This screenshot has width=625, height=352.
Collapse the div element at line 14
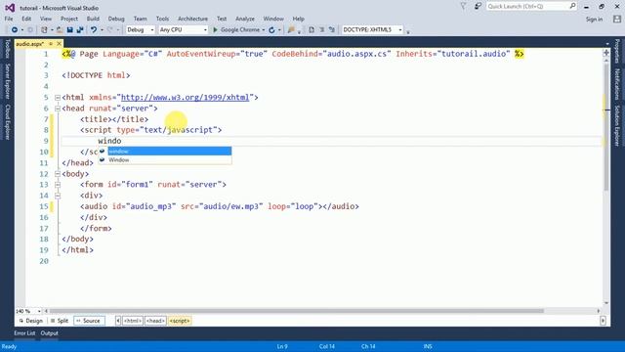(58, 196)
